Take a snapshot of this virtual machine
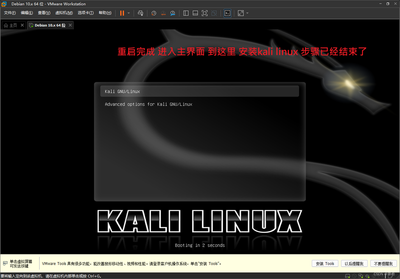Viewport: 400px width, 279px height. (x=154, y=13)
